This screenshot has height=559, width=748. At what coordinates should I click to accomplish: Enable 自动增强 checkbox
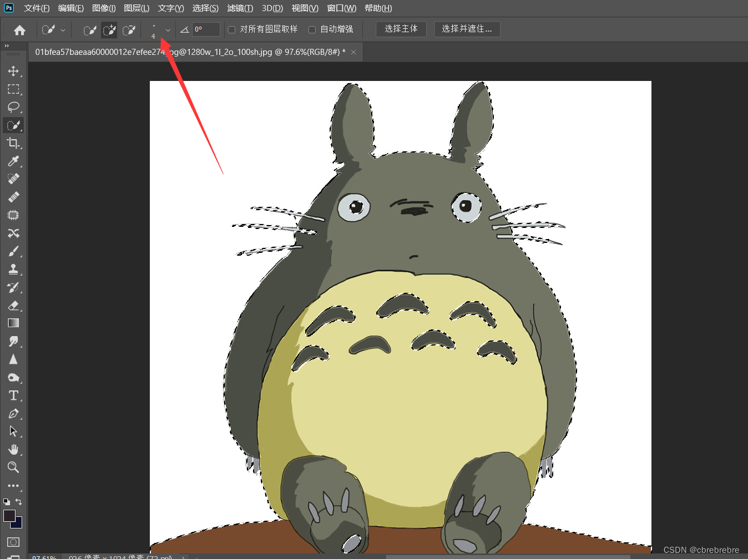pyautogui.click(x=312, y=29)
